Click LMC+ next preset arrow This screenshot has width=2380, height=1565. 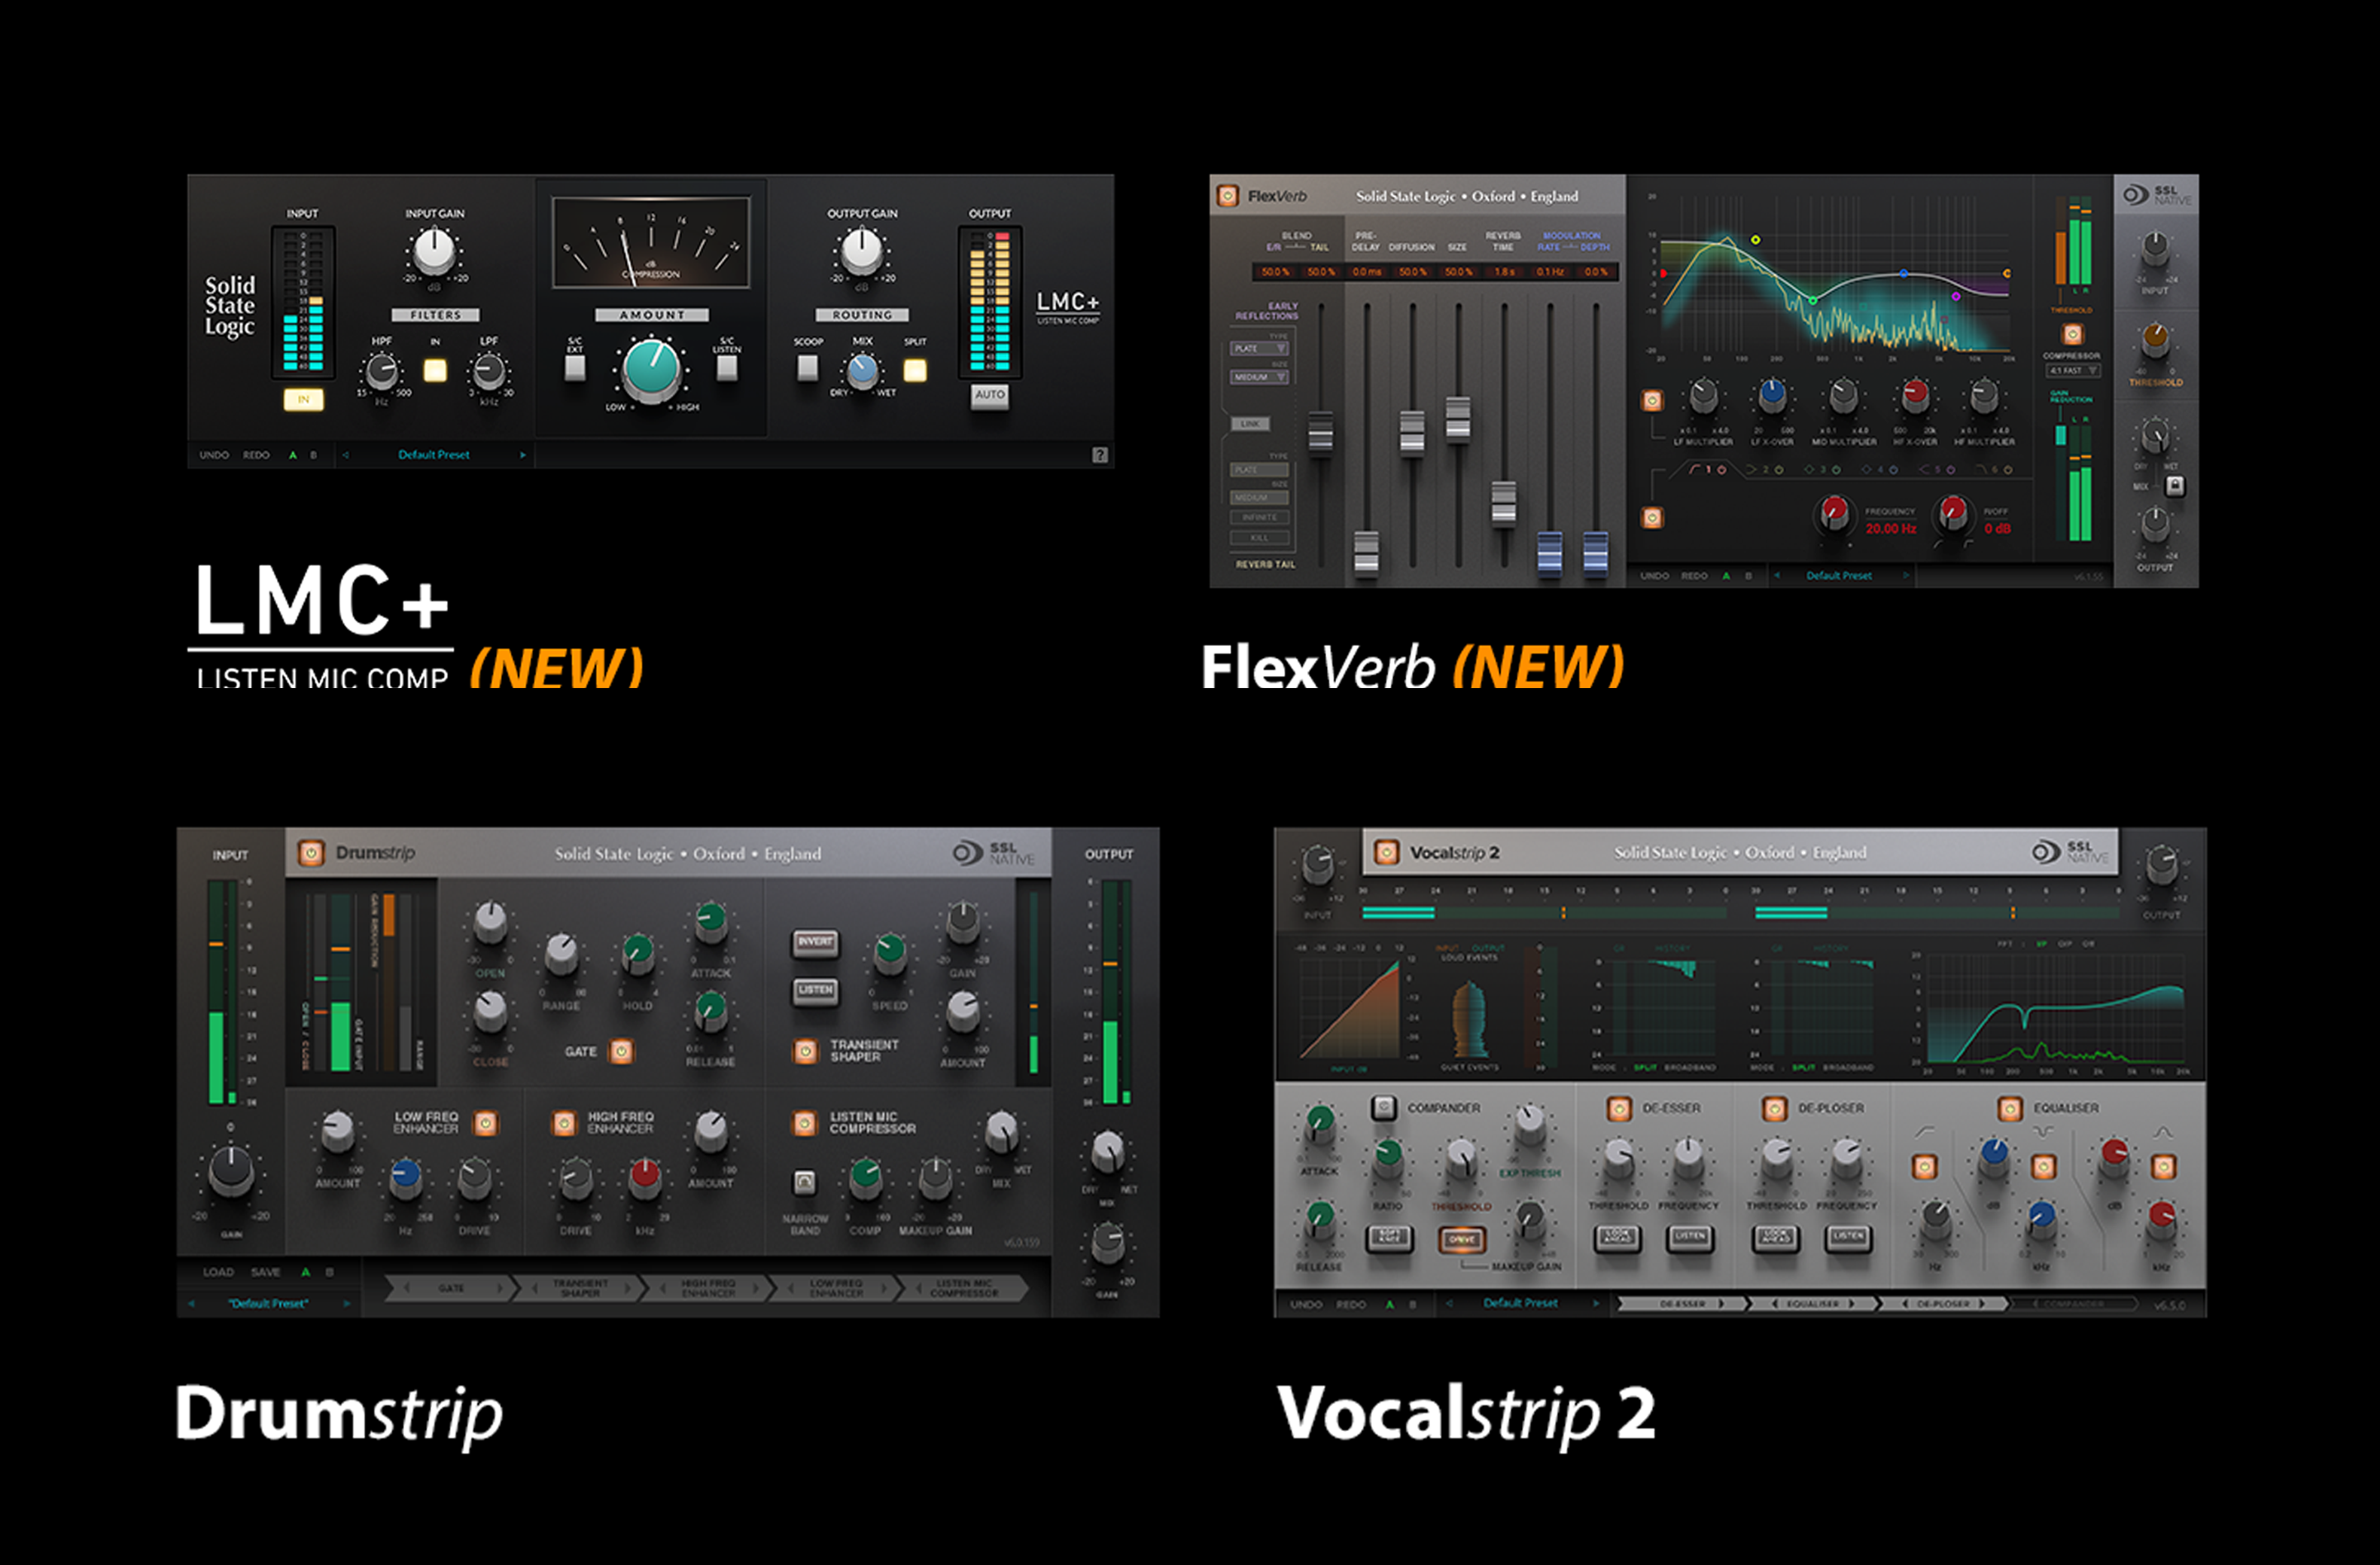(522, 455)
